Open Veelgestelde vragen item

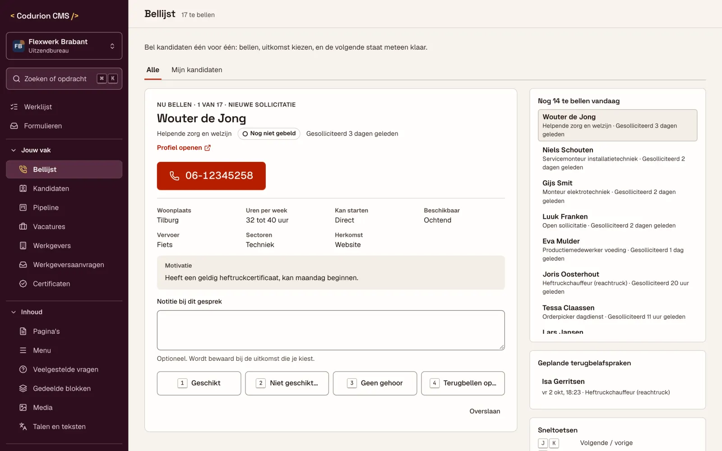pos(64,369)
